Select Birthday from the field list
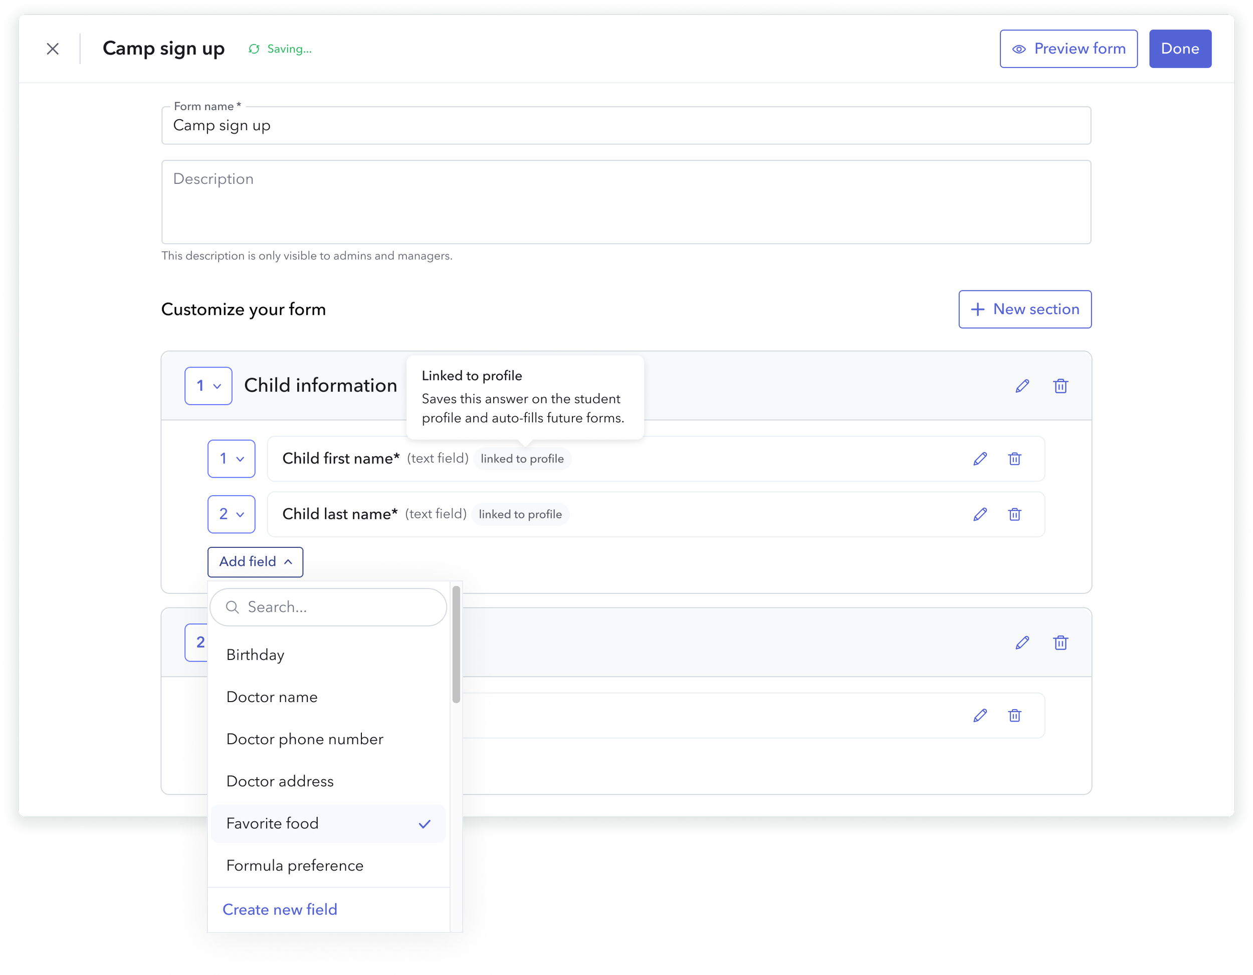 pos(255,655)
